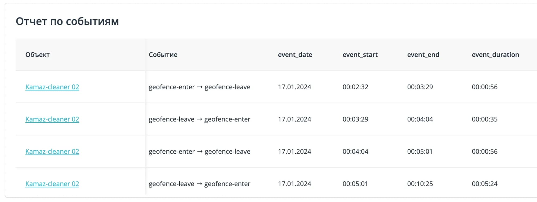The height and width of the screenshot is (202, 537).
Task: Select the event_start column header
Action: coord(360,55)
